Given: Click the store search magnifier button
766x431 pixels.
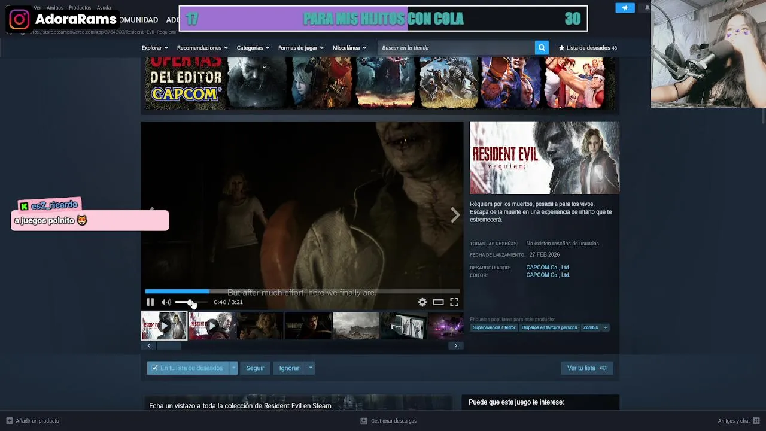Looking at the screenshot, I should (x=542, y=48).
